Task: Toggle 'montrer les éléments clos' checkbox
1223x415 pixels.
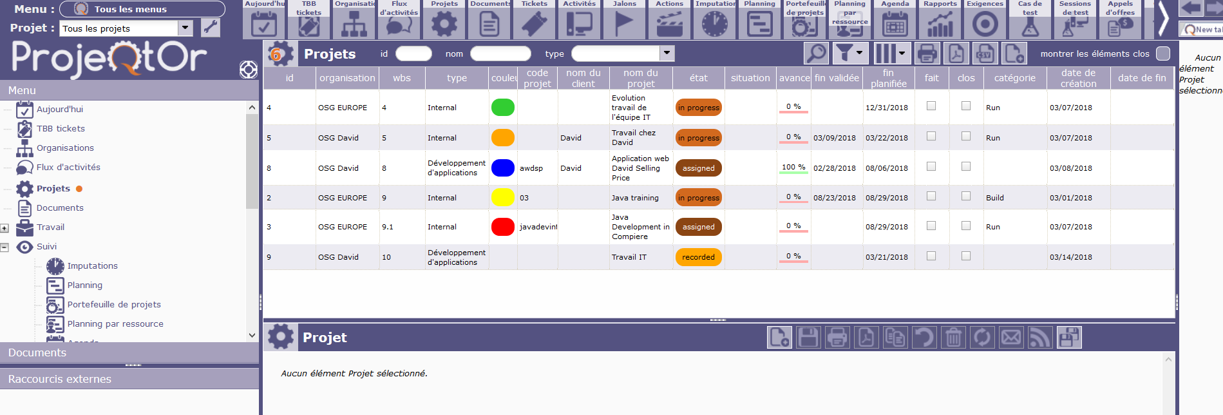Action: pyautogui.click(x=1162, y=53)
